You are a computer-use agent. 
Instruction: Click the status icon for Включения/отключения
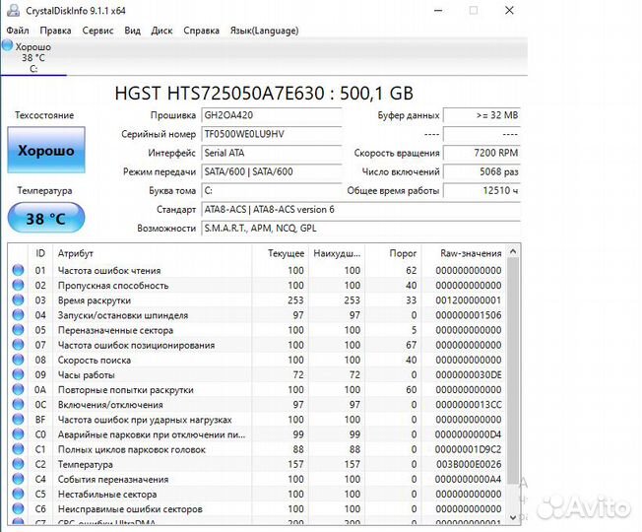[x=18, y=404]
